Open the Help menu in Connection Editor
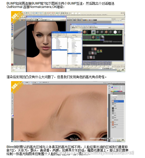Viewport: 145px width, 158px height. [x=66, y=34]
